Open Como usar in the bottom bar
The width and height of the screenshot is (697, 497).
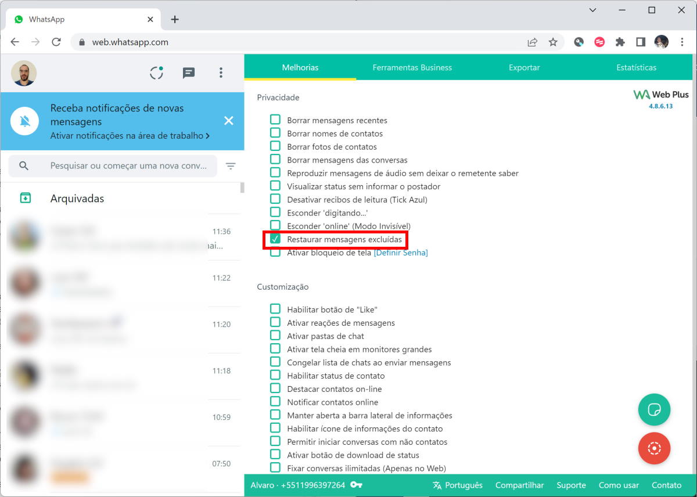pyautogui.click(x=619, y=485)
